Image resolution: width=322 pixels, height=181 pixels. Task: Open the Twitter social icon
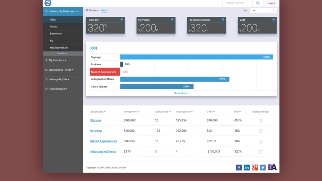coord(263,168)
